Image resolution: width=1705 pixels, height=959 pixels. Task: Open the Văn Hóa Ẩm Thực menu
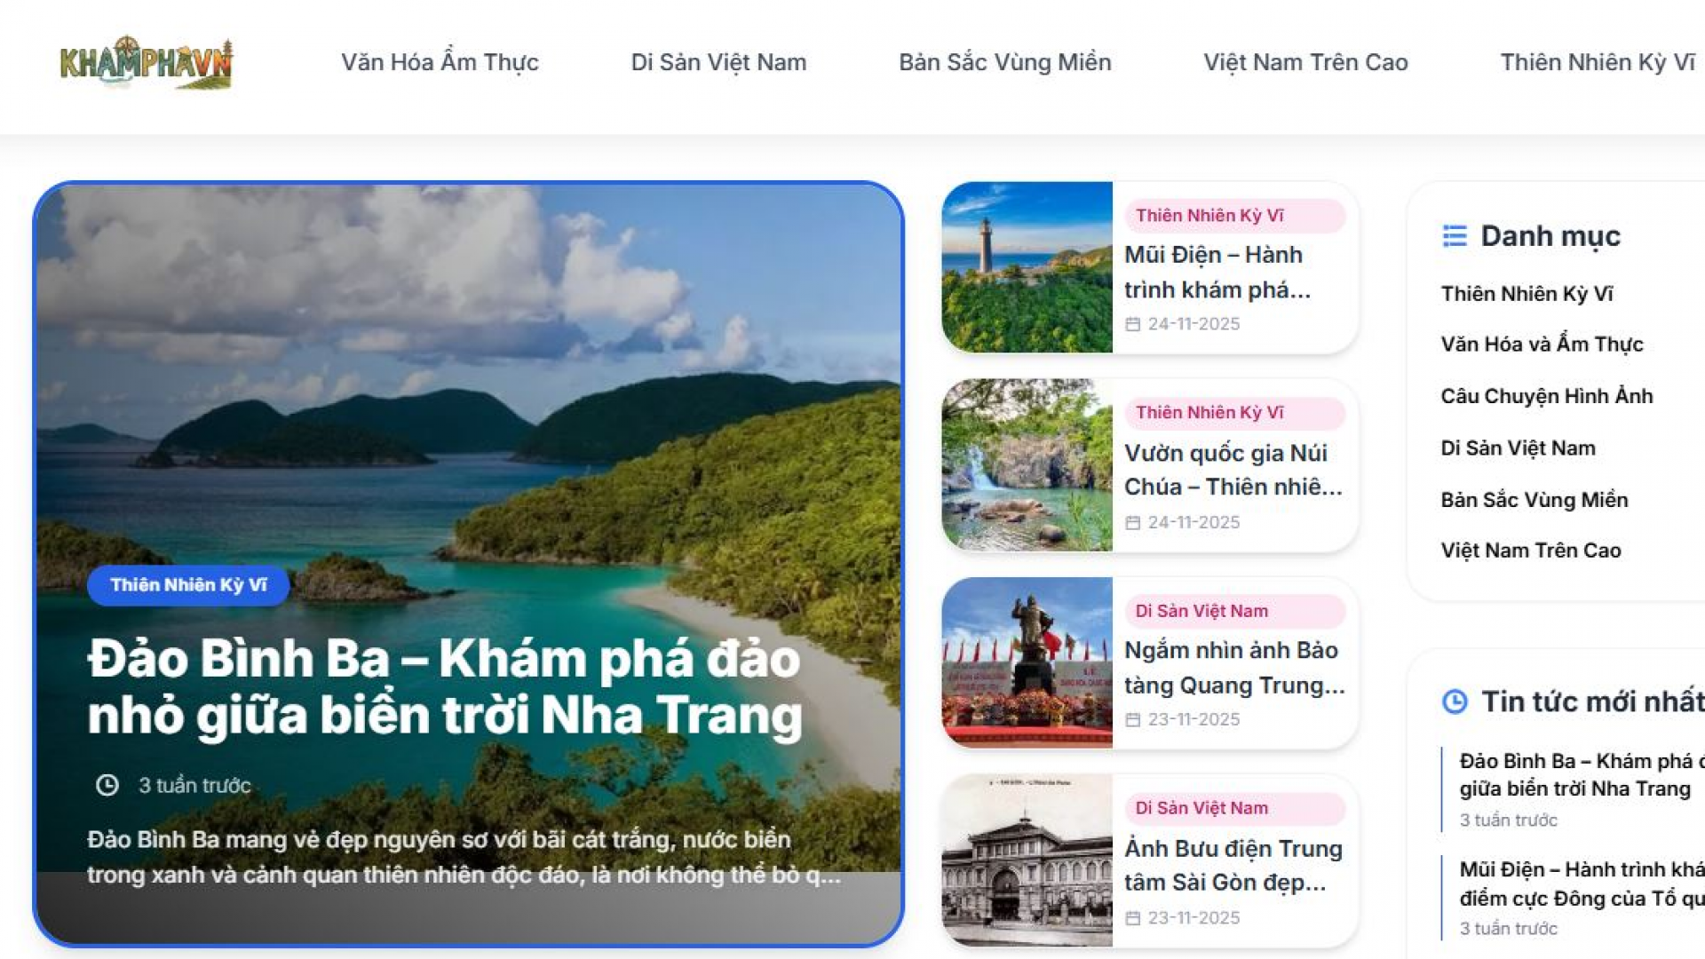(x=440, y=62)
